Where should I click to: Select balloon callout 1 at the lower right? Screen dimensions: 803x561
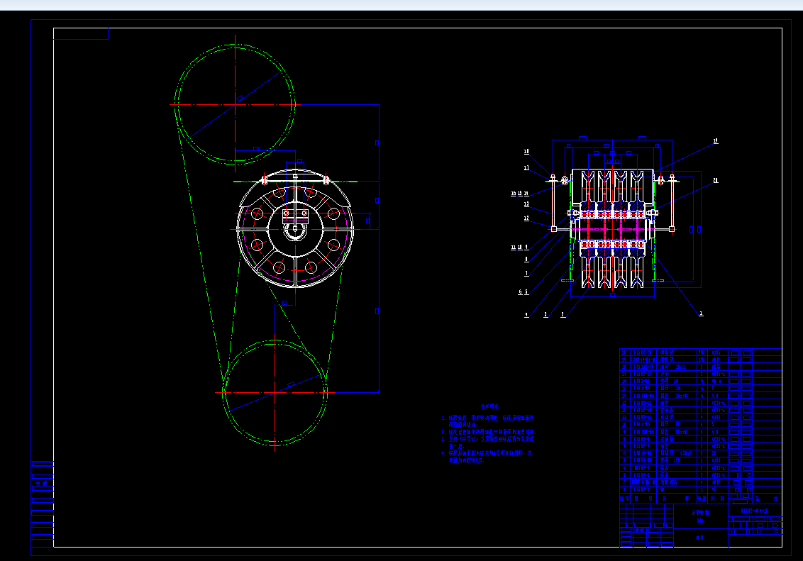[x=701, y=313]
